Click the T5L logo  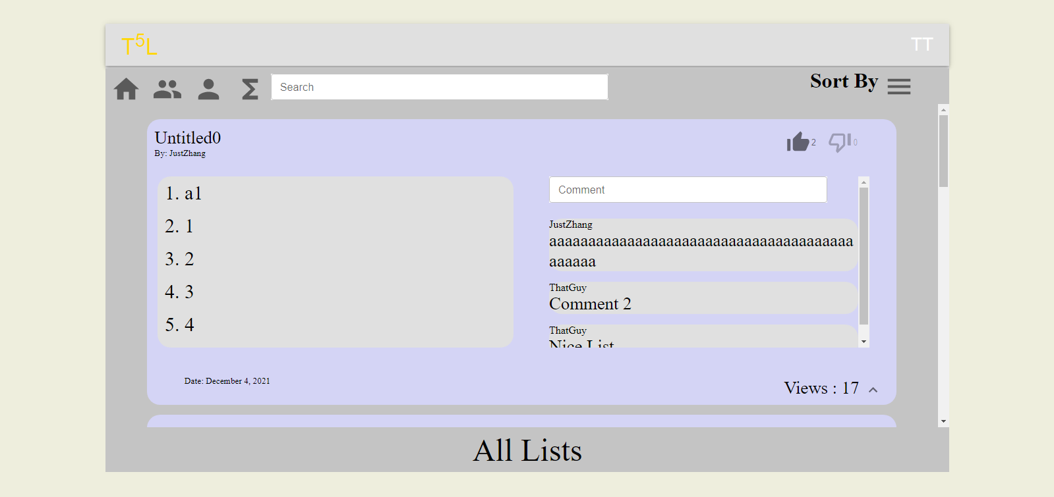point(139,45)
